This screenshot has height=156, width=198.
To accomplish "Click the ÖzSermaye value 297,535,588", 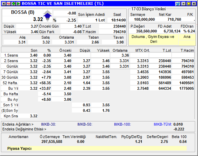I will tap(52, 142).
